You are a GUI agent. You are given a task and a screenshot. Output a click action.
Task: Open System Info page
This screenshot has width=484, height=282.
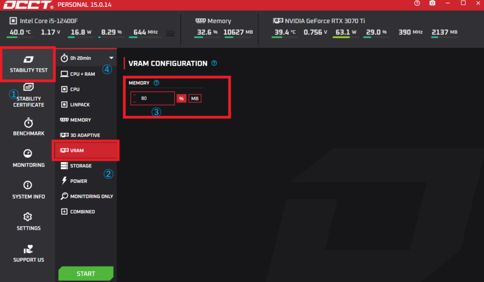tap(29, 191)
